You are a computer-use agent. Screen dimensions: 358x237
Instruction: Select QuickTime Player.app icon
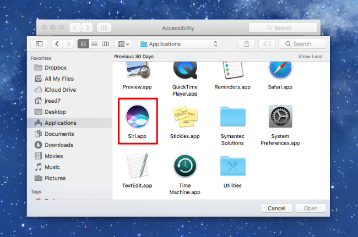(185, 70)
